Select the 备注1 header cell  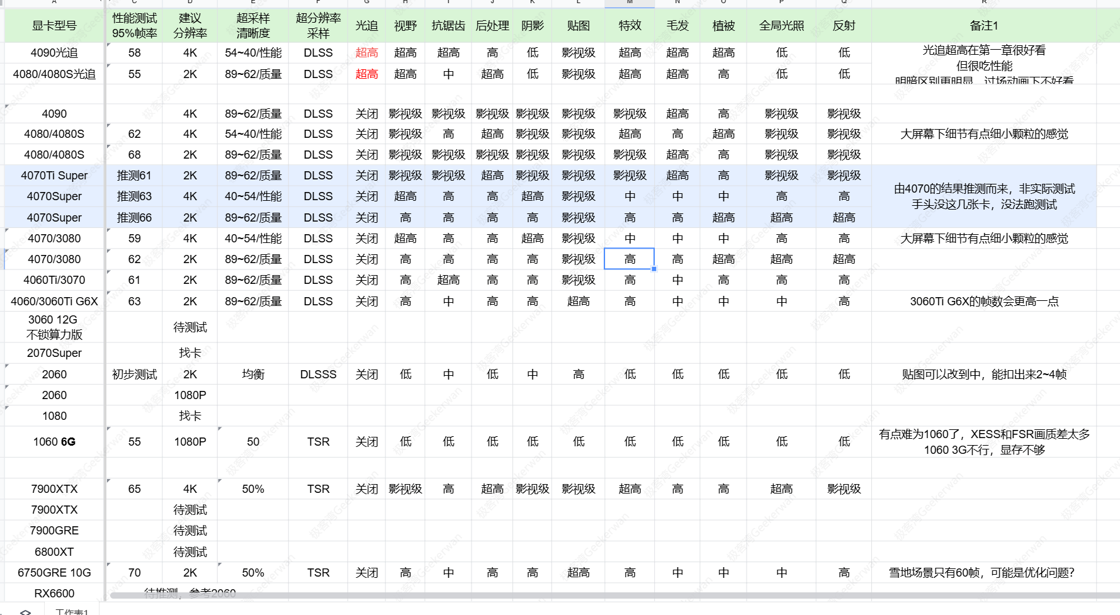tap(984, 25)
